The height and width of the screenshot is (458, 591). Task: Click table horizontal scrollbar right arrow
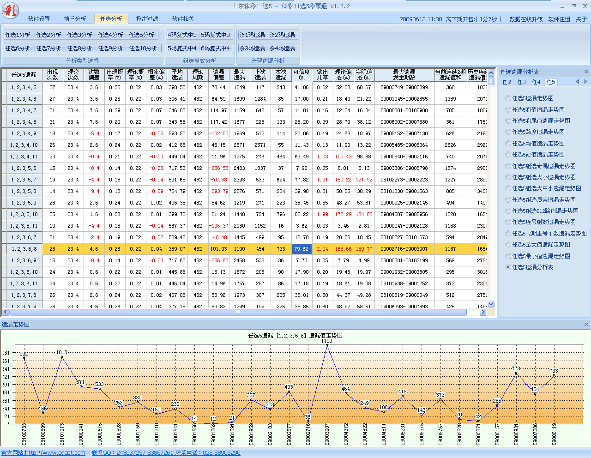click(483, 312)
